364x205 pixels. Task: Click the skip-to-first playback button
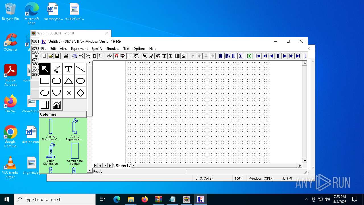click(258, 56)
